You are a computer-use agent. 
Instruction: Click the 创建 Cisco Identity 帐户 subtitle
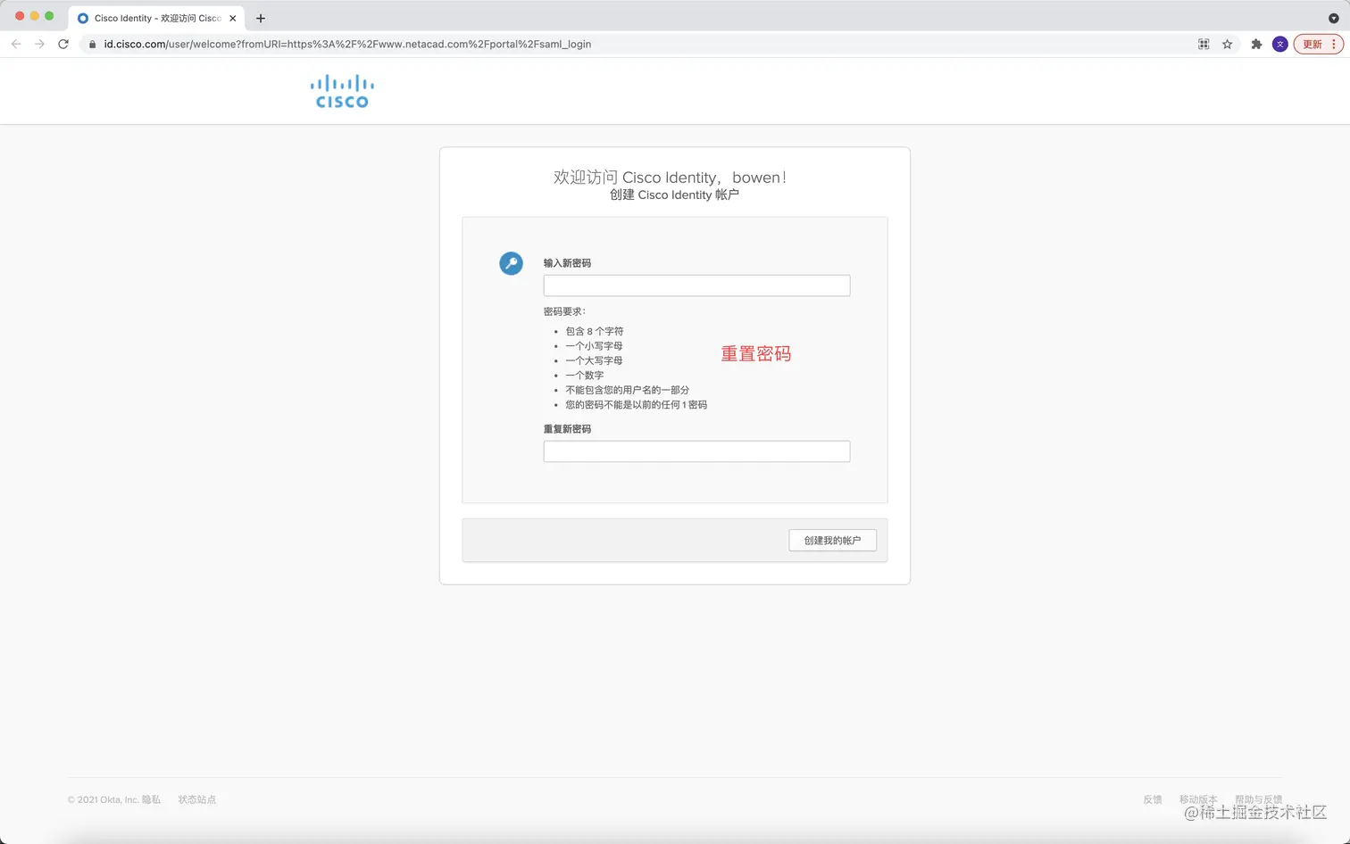coord(674,195)
